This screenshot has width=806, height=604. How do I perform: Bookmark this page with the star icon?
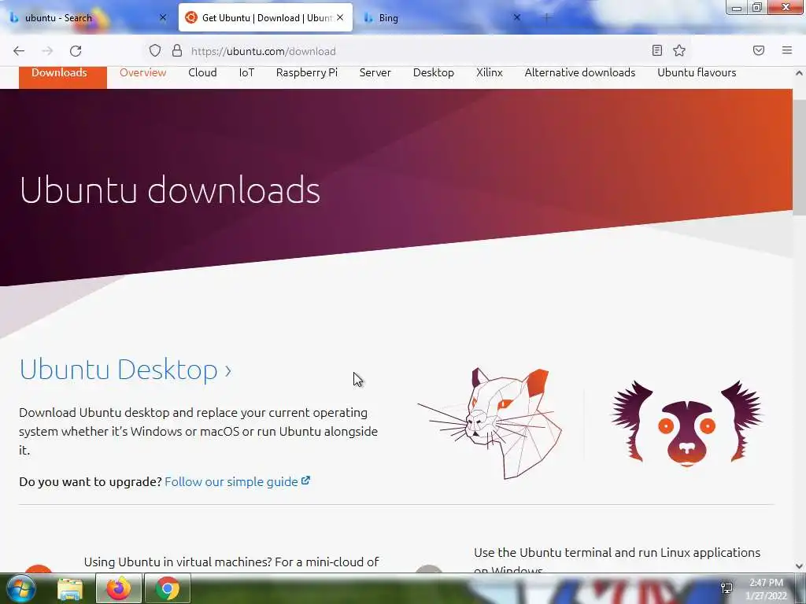[679, 50]
